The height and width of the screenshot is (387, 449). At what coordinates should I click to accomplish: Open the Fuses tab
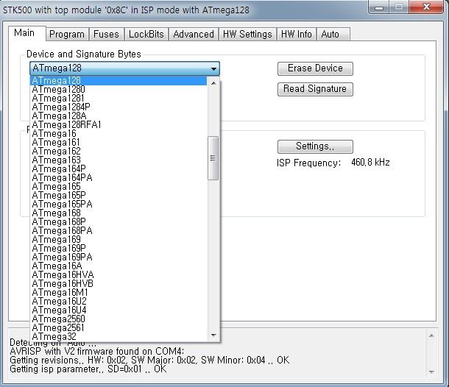tap(106, 35)
